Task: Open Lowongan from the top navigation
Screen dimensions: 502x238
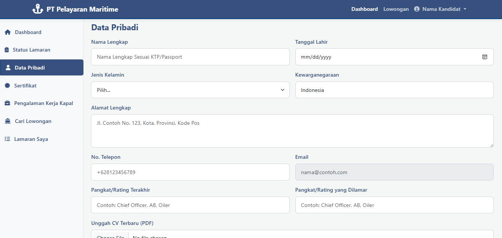Action: [x=396, y=9]
